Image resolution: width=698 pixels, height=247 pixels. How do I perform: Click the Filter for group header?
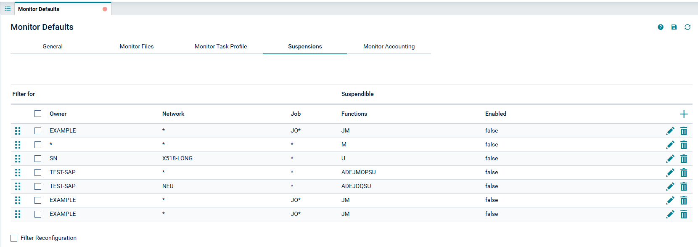(24, 94)
